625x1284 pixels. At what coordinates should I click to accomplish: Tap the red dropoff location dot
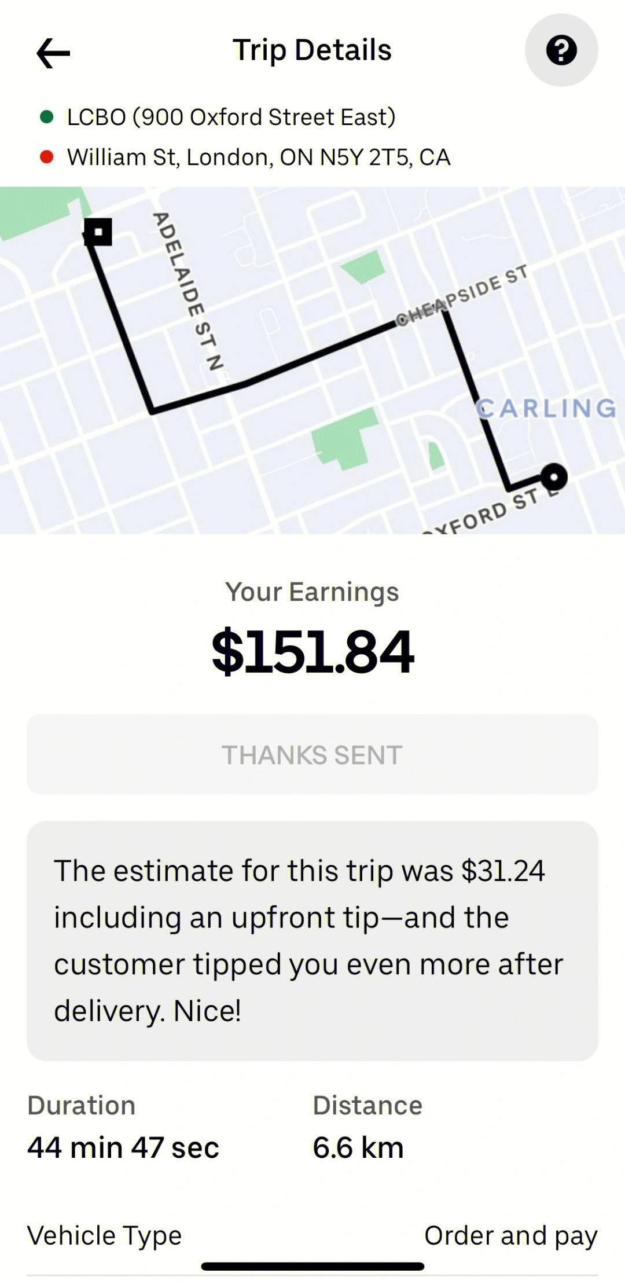point(47,157)
